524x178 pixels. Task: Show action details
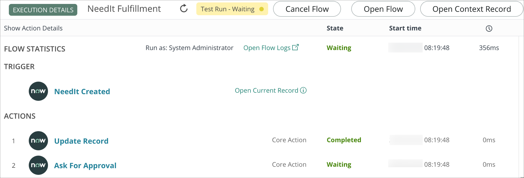[33, 28]
